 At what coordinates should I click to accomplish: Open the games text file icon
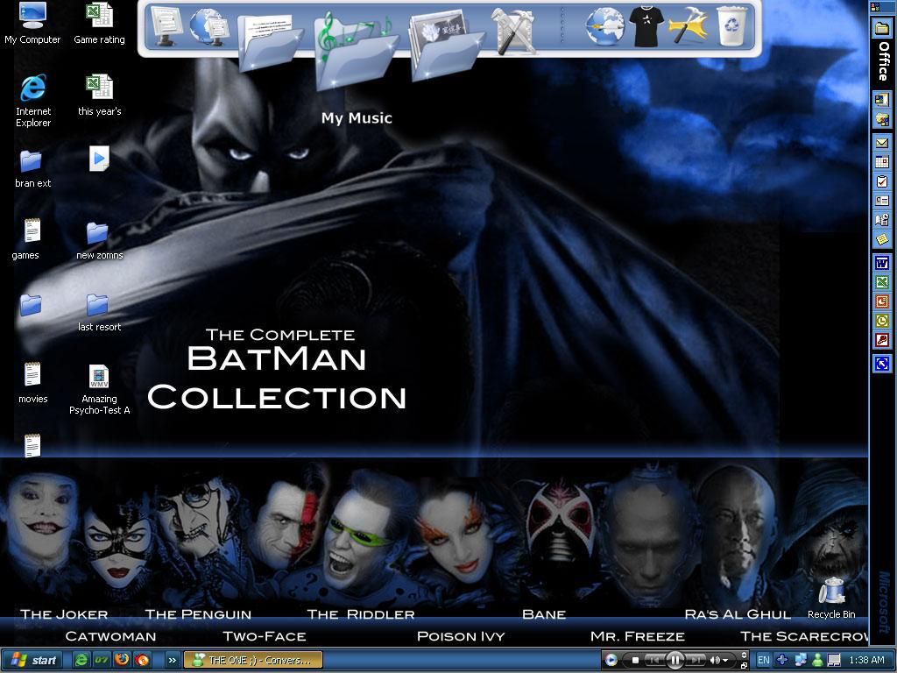click(32, 231)
